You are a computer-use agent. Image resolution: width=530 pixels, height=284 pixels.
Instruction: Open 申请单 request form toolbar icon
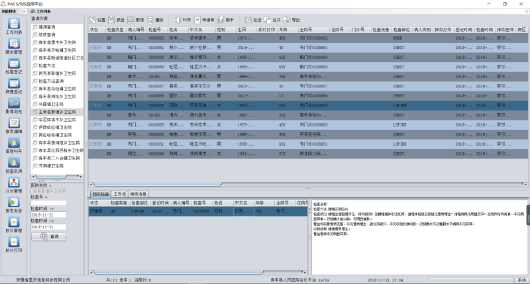click(197, 20)
